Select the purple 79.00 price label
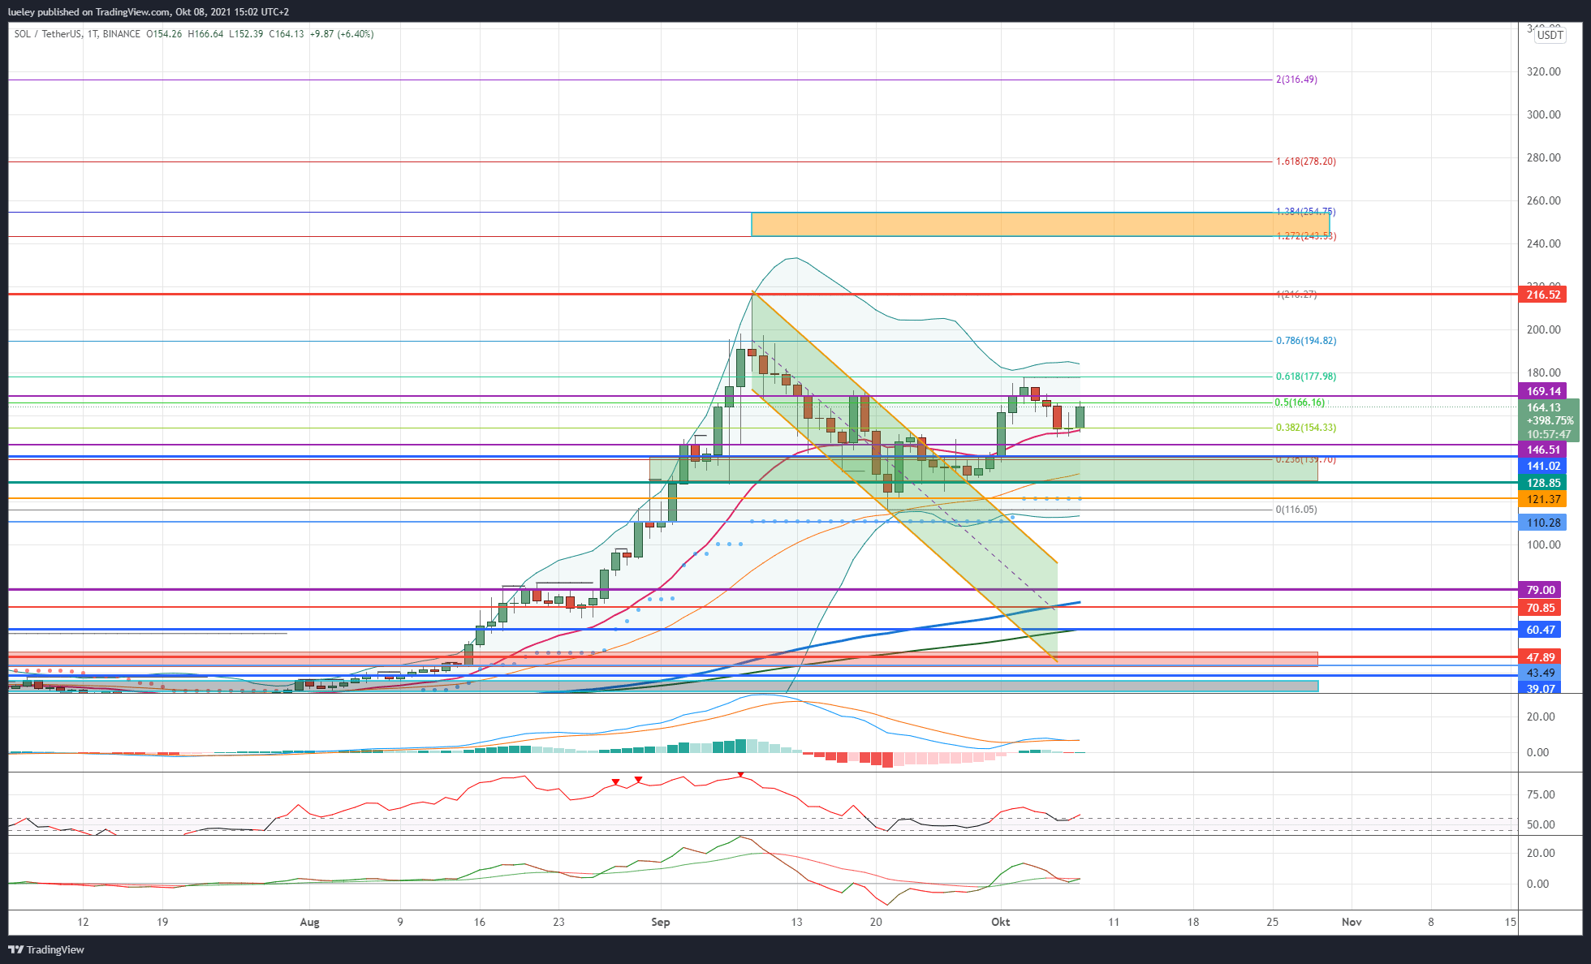 click(x=1541, y=590)
